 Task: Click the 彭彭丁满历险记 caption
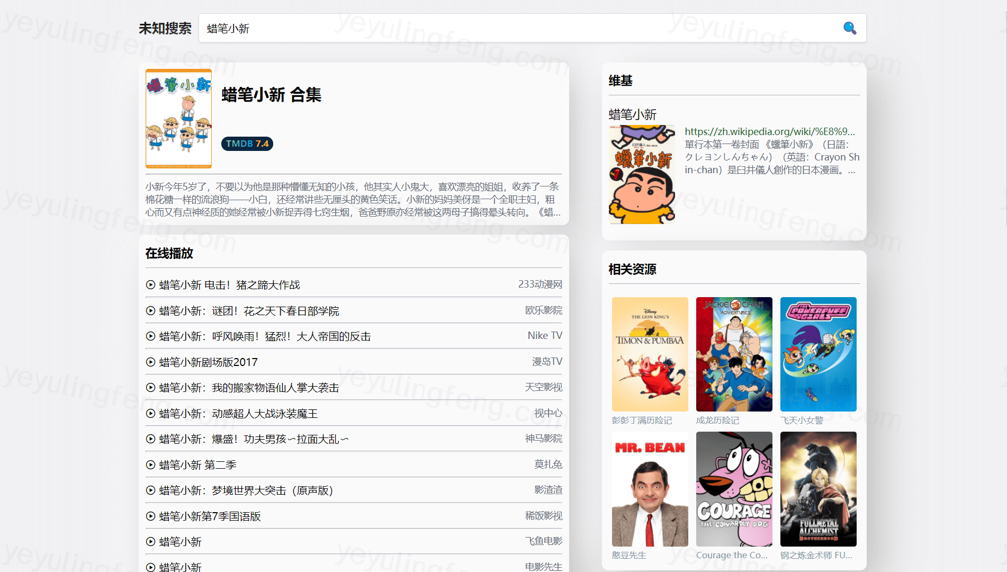point(642,421)
